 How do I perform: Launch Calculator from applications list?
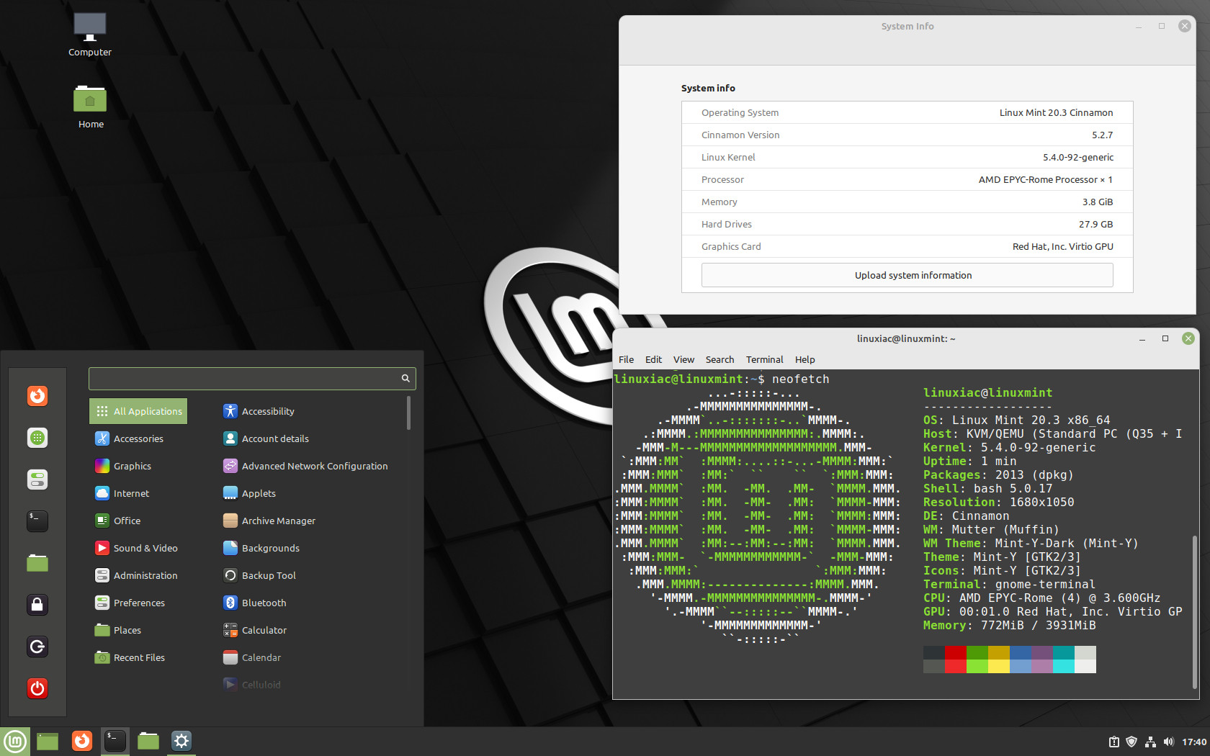pos(255,630)
